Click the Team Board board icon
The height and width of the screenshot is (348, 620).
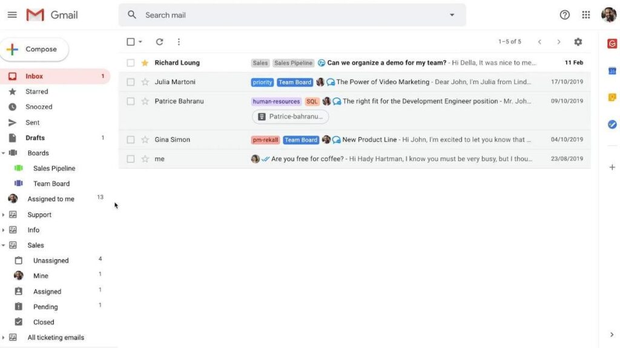click(19, 184)
